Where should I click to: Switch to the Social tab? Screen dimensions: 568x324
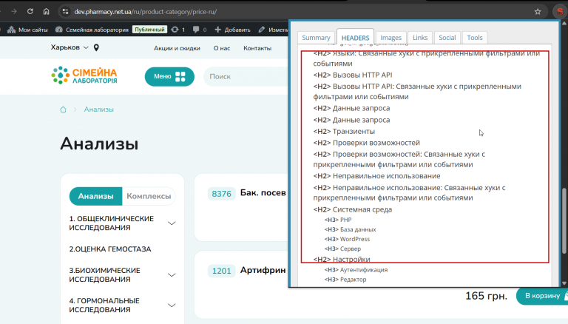[447, 37]
